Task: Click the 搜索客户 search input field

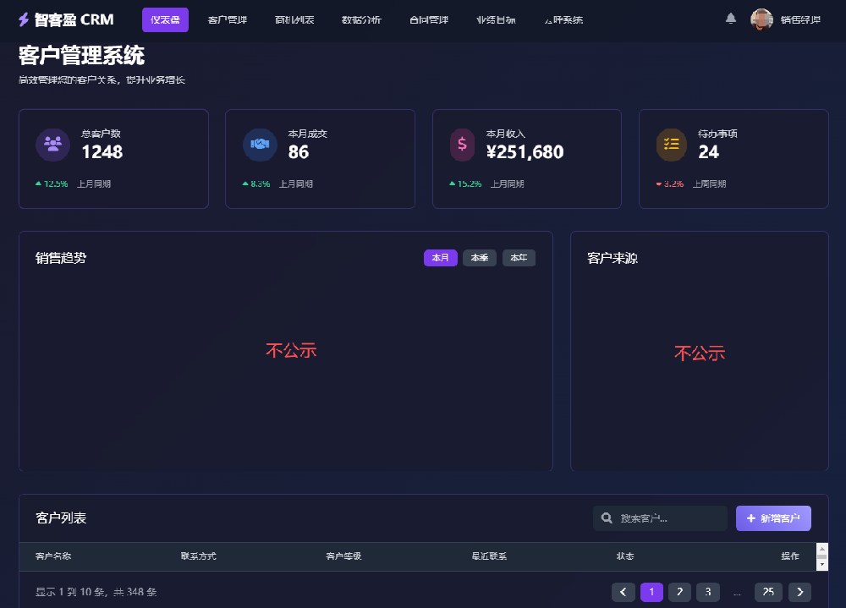Action: [x=668, y=518]
